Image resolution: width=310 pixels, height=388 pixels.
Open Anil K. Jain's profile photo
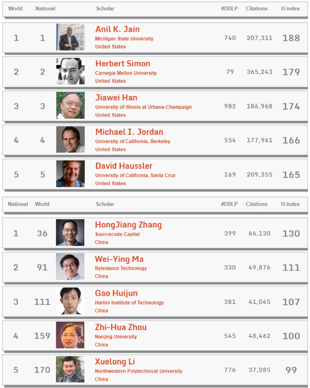(70, 37)
